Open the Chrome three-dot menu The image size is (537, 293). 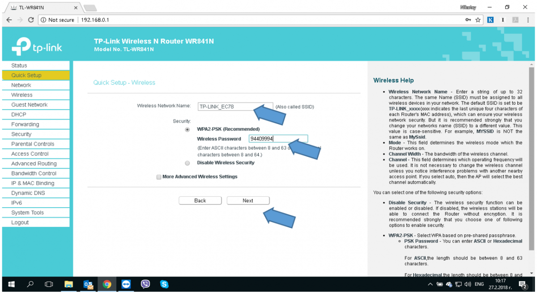[528, 20]
